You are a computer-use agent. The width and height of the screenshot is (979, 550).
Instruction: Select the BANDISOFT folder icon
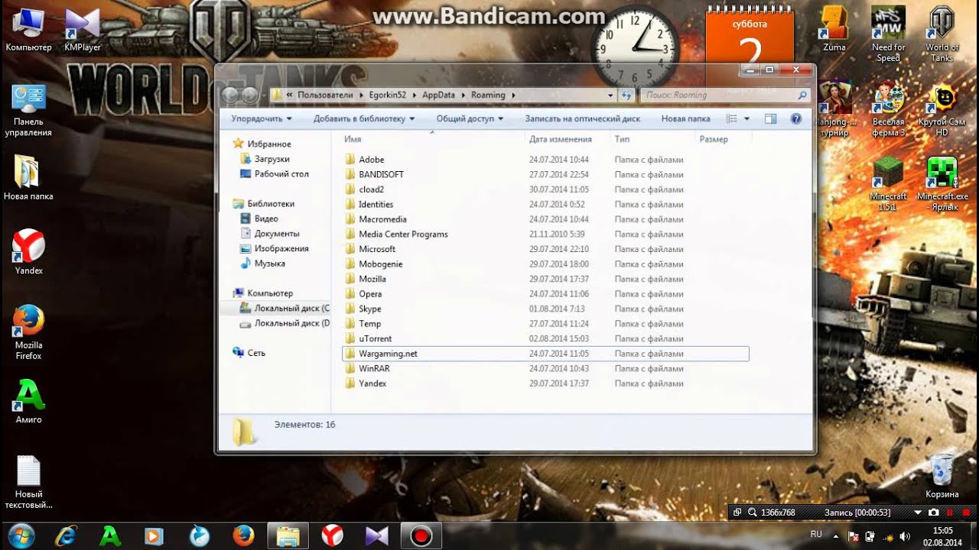point(350,174)
